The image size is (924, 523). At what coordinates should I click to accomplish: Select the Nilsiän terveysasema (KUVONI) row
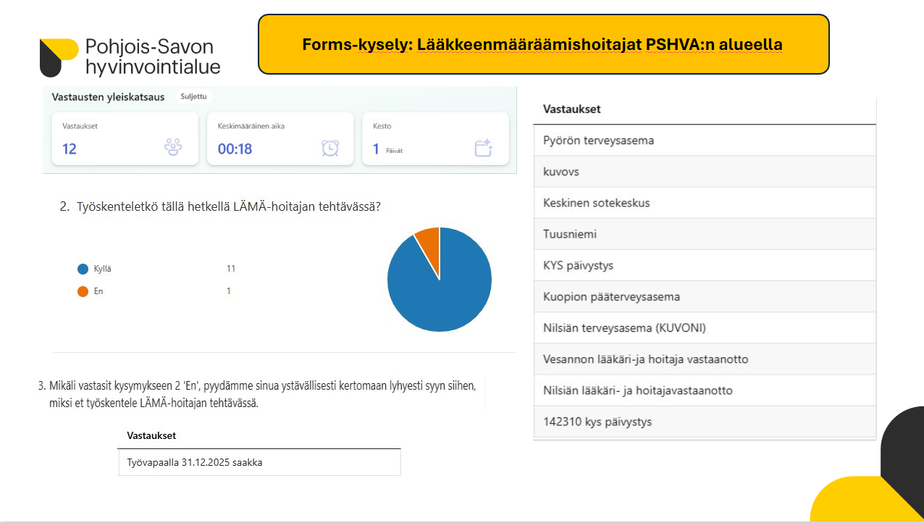pyautogui.click(x=704, y=327)
